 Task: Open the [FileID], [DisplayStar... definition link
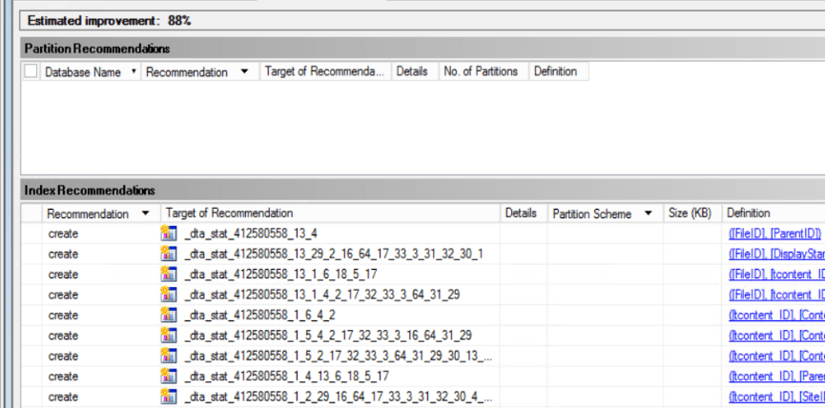tap(776, 254)
